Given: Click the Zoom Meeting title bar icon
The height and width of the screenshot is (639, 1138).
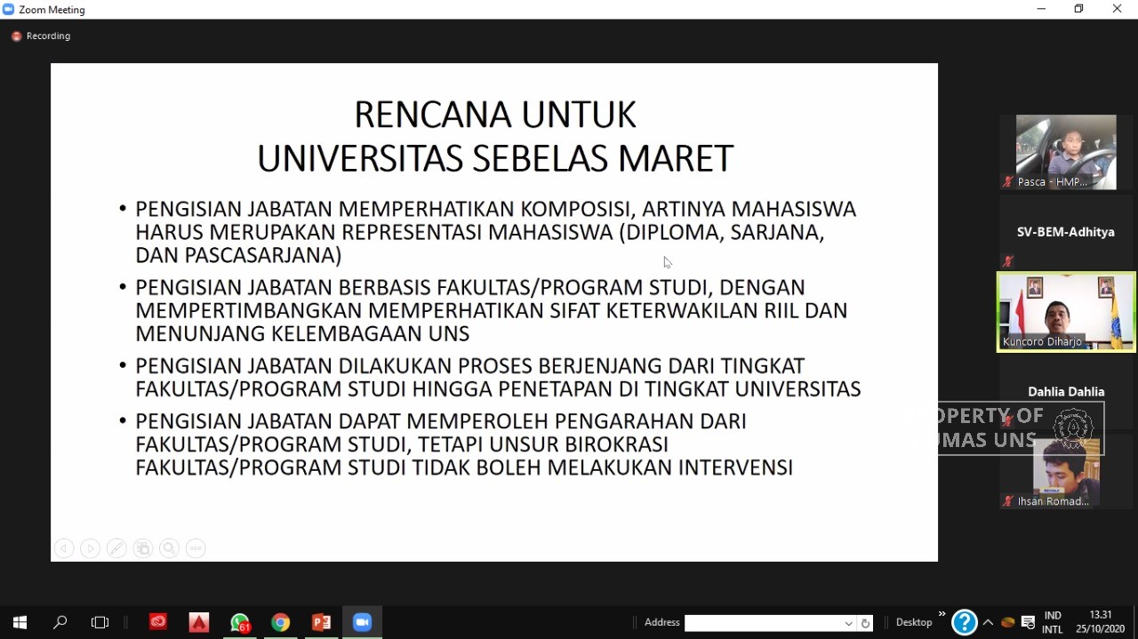Looking at the screenshot, I should (9, 10).
